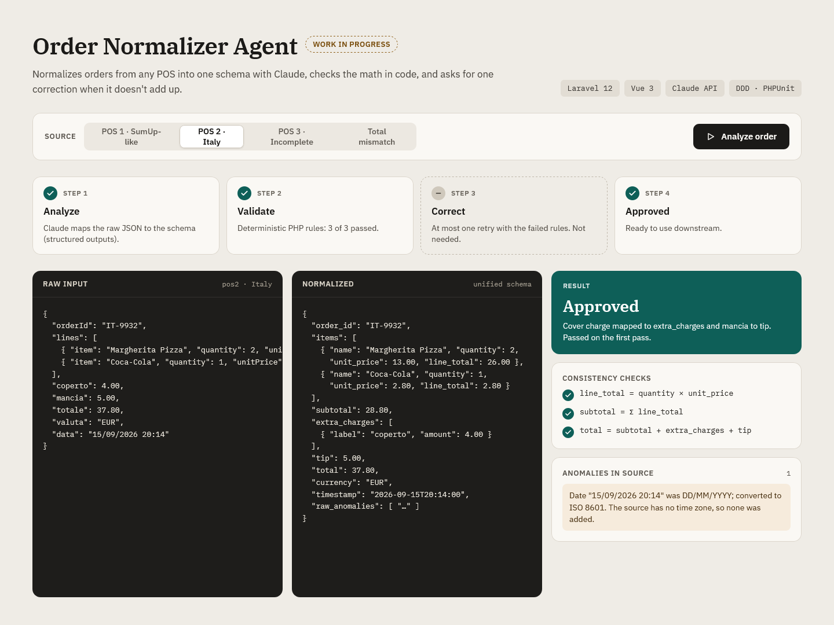Click check icon beside subtotal = Σ line_total
Screen dimensions: 834x625
coord(568,414)
